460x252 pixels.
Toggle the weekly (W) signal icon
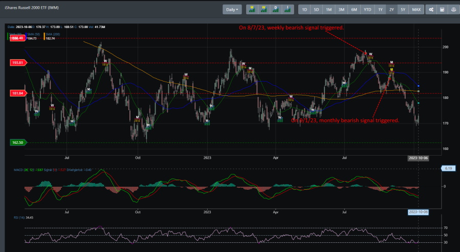tap(264, 9)
